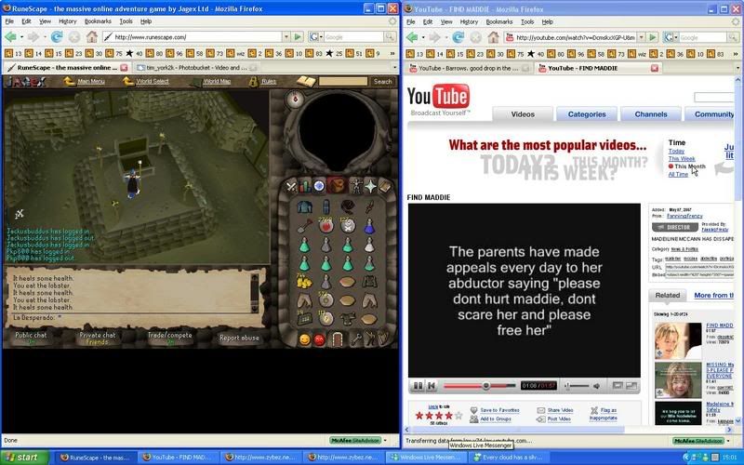
Task: Toggle RuneScape Public chat setting
Action: pos(31,338)
